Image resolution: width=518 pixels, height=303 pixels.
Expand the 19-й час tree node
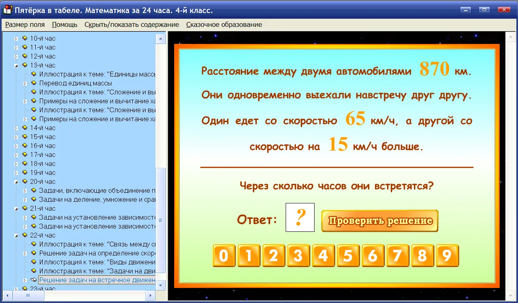16,173
